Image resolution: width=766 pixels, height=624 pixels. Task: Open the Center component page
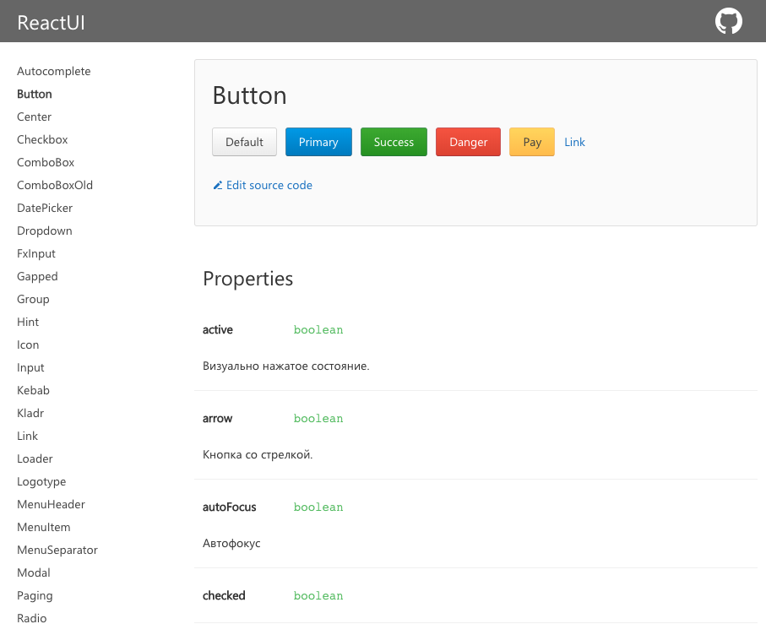(x=34, y=117)
